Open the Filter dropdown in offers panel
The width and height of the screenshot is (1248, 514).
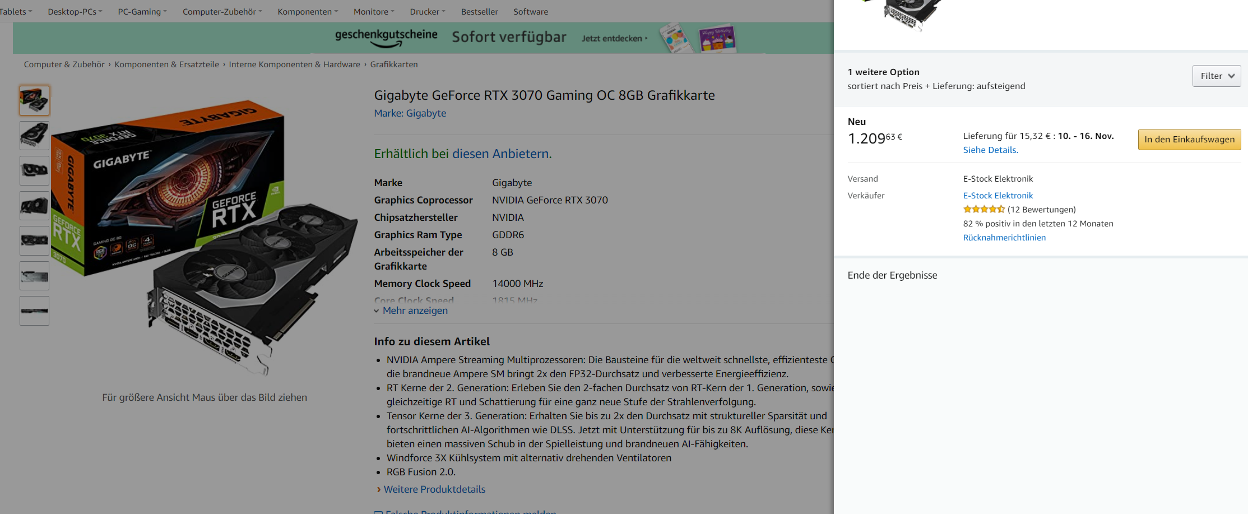pyautogui.click(x=1217, y=76)
